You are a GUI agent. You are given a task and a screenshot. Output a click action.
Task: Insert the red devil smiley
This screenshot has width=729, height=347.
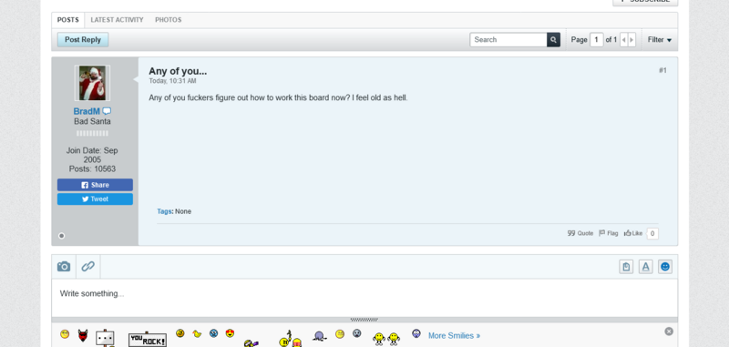pyautogui.click(x=83, y=335)
